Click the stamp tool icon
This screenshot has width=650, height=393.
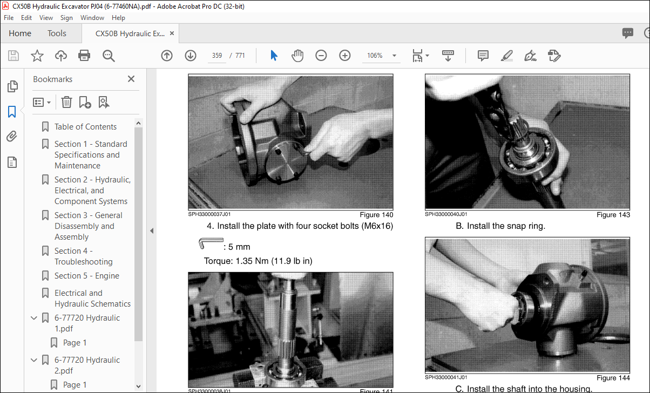pyautogui.click(x=554, y=55)
